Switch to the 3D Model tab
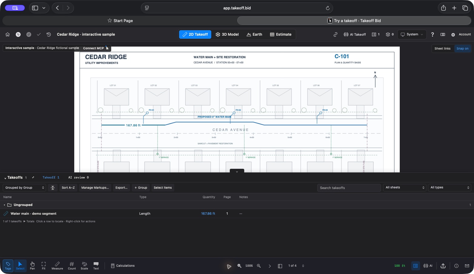This screenshot has height=274, width=474. coord(227,34)
